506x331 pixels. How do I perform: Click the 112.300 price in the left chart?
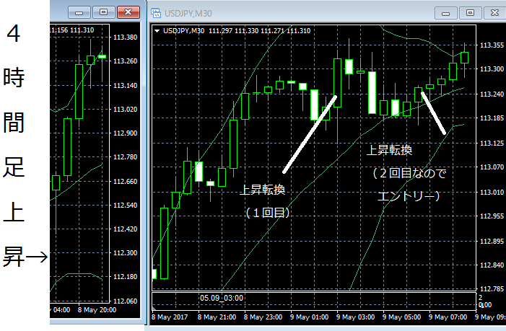[x=125, y=253]
